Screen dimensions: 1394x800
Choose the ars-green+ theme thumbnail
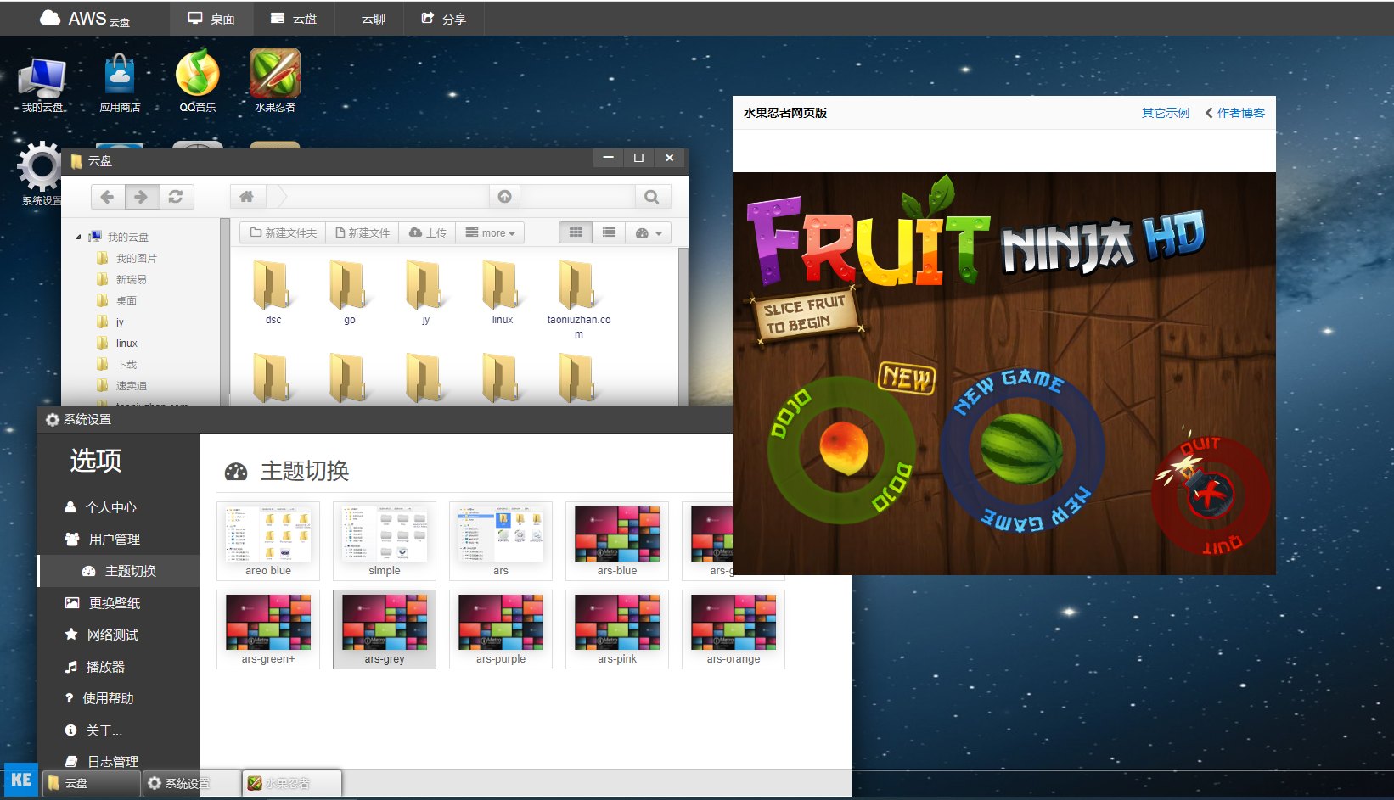268,629
